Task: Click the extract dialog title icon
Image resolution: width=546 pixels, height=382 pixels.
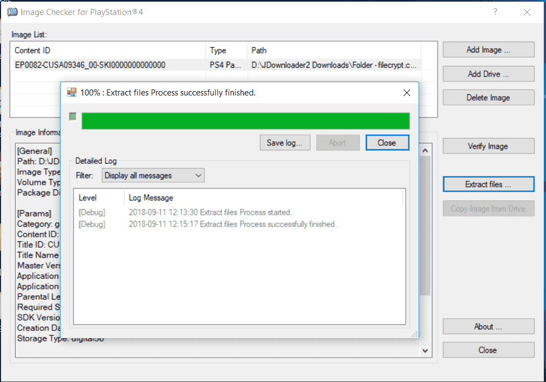Action: click(x=72, y=92)
